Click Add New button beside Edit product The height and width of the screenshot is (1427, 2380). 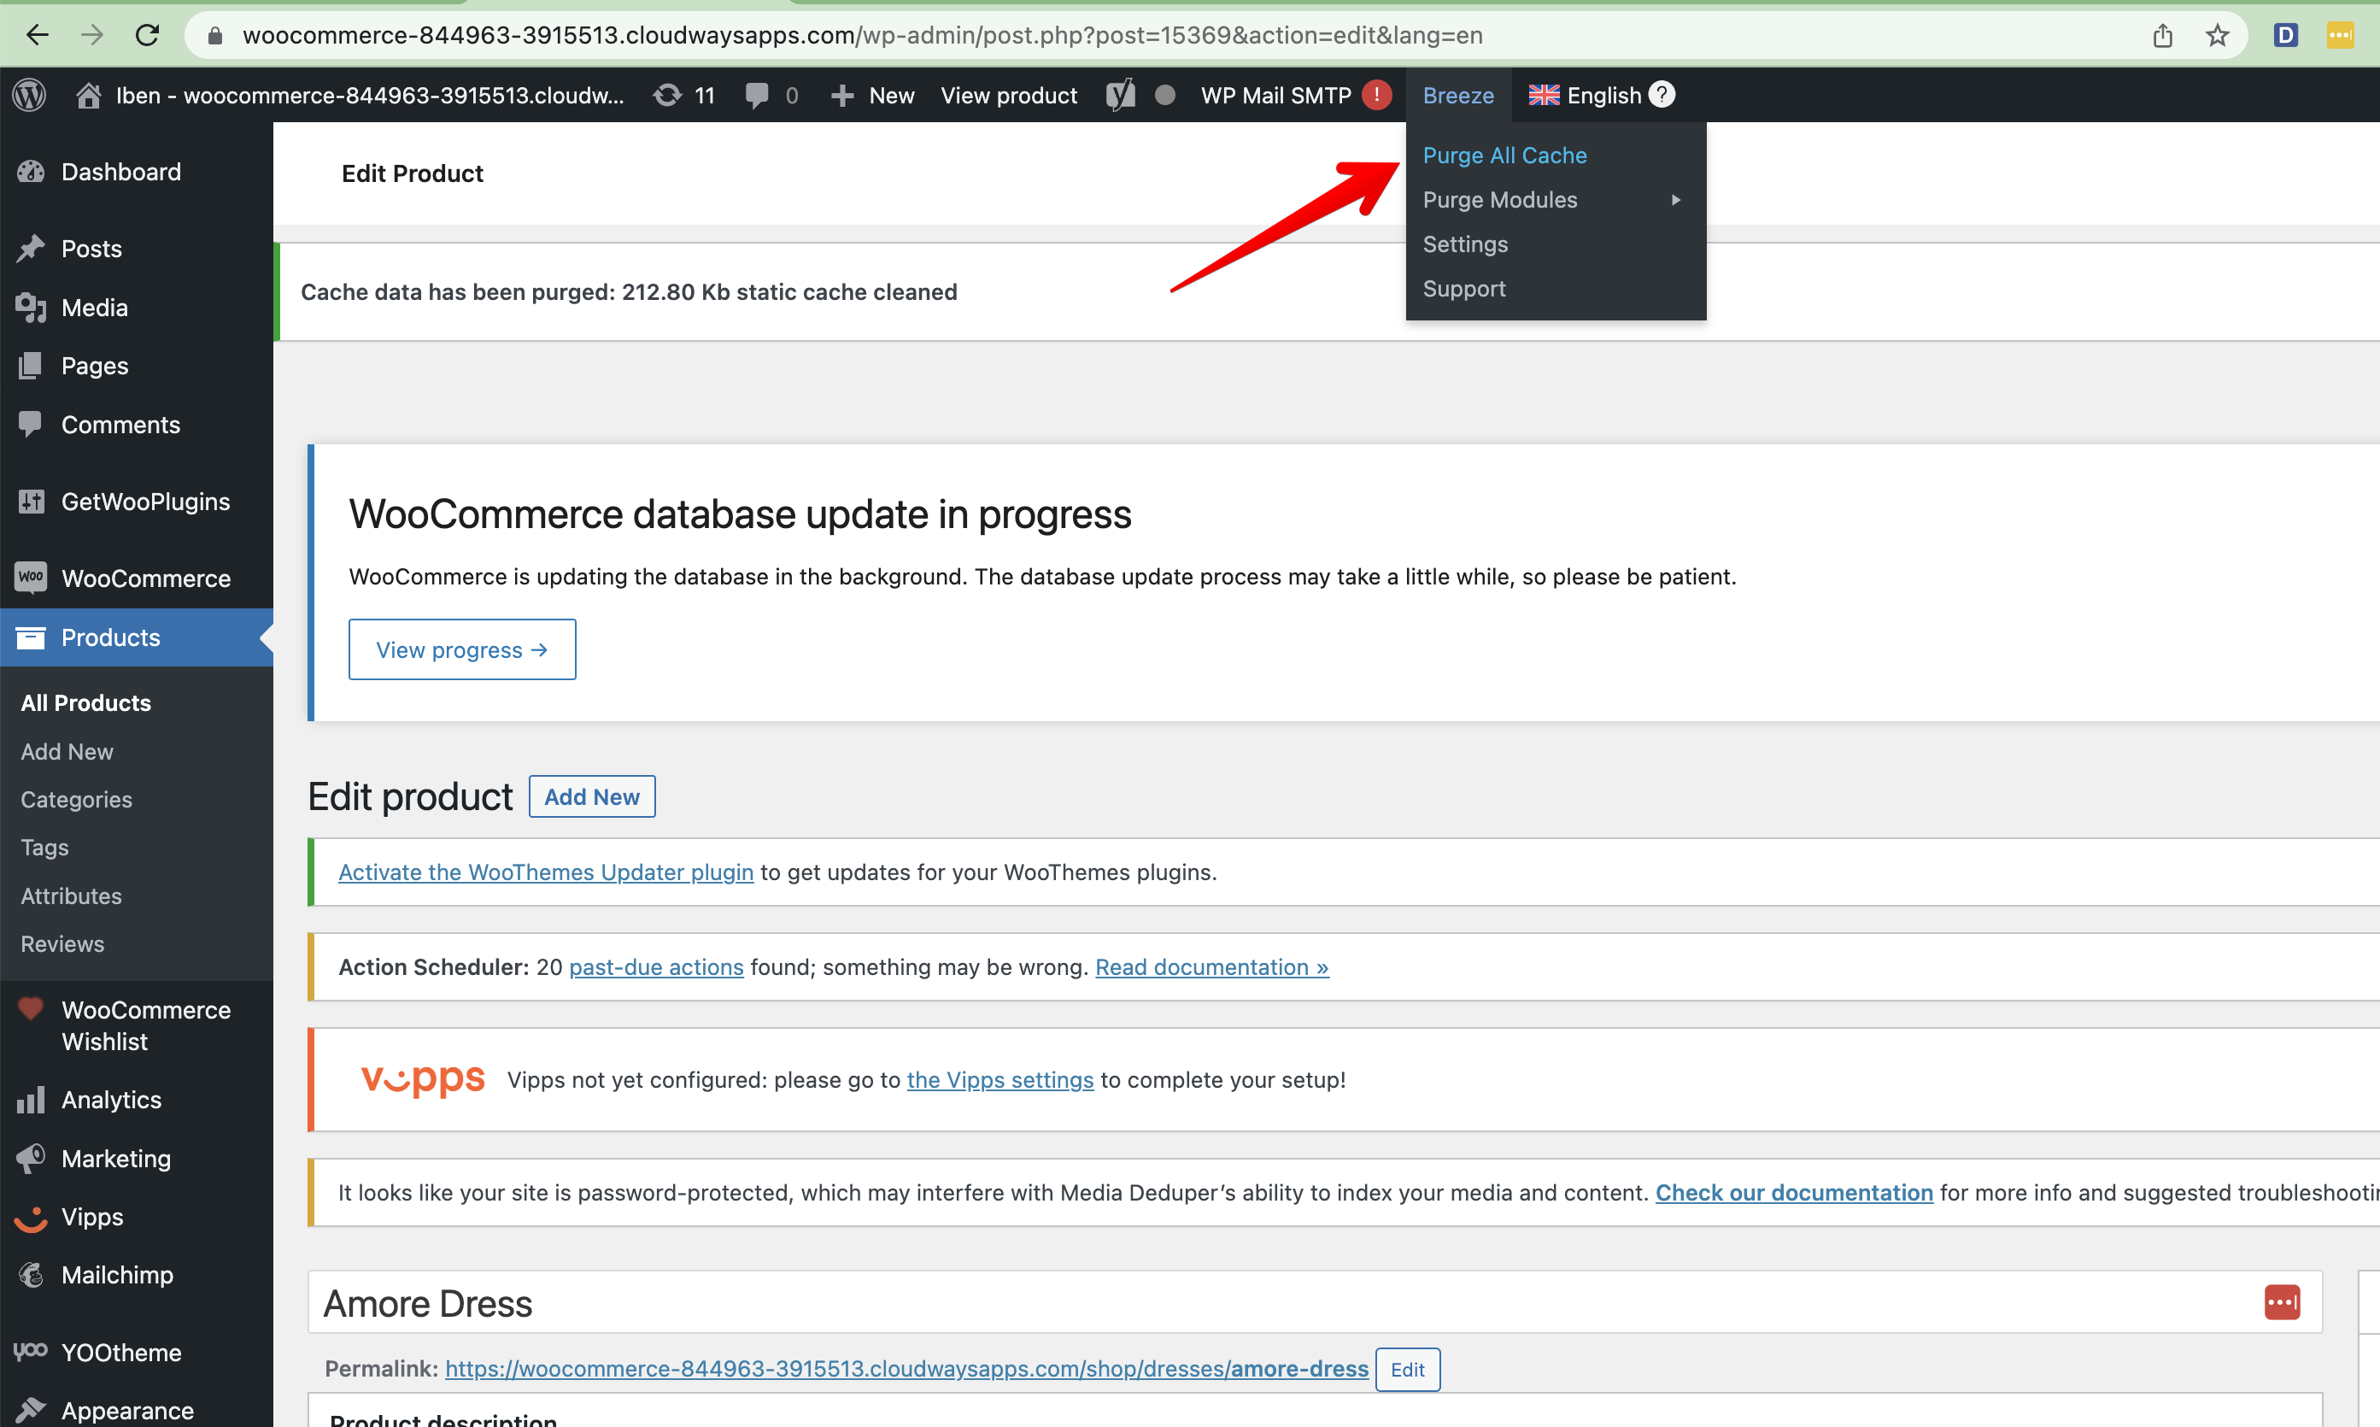pyautogui.click(x=592, y=796)
